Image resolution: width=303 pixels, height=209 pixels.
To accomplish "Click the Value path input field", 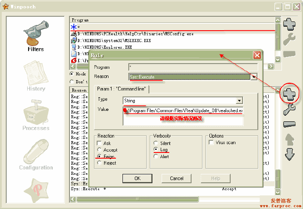I will coord(182,111).
